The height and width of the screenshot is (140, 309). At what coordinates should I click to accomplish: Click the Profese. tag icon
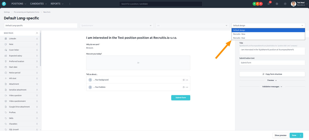(x=6, y=112)
